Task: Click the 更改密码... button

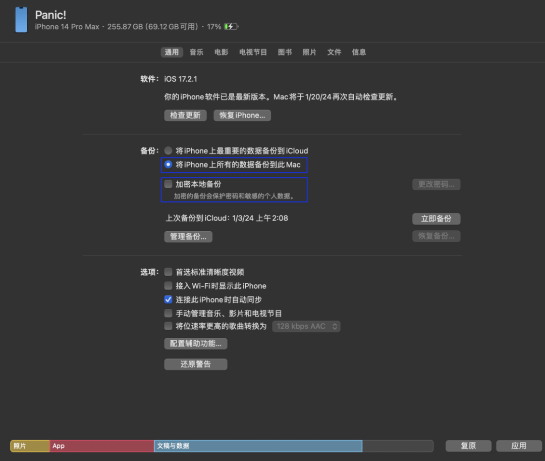Action: [x=436, y=185]
